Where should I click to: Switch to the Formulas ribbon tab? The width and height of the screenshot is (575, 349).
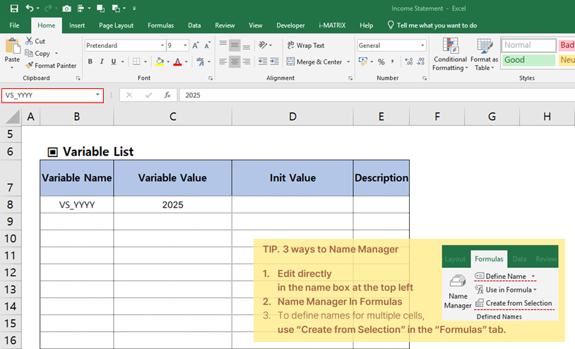(160, 25)
